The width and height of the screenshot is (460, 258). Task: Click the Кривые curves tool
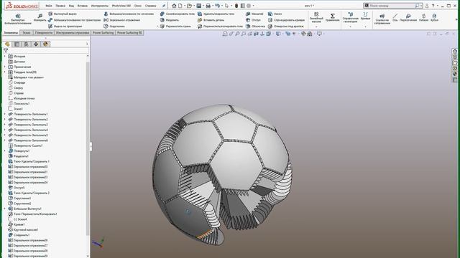(365, 16)
